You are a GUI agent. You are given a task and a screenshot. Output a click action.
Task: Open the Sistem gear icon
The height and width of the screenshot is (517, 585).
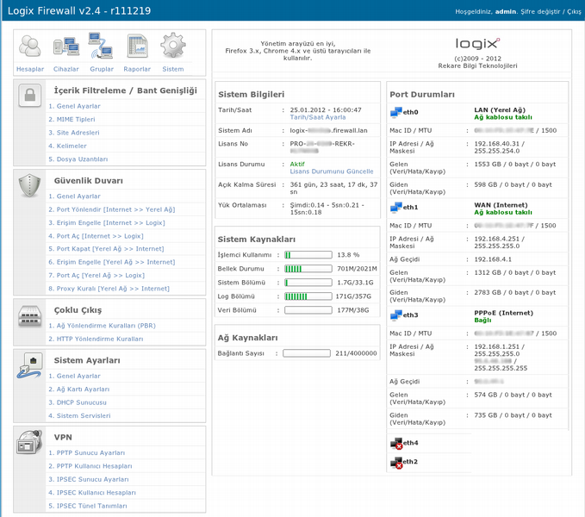point(172,46)
